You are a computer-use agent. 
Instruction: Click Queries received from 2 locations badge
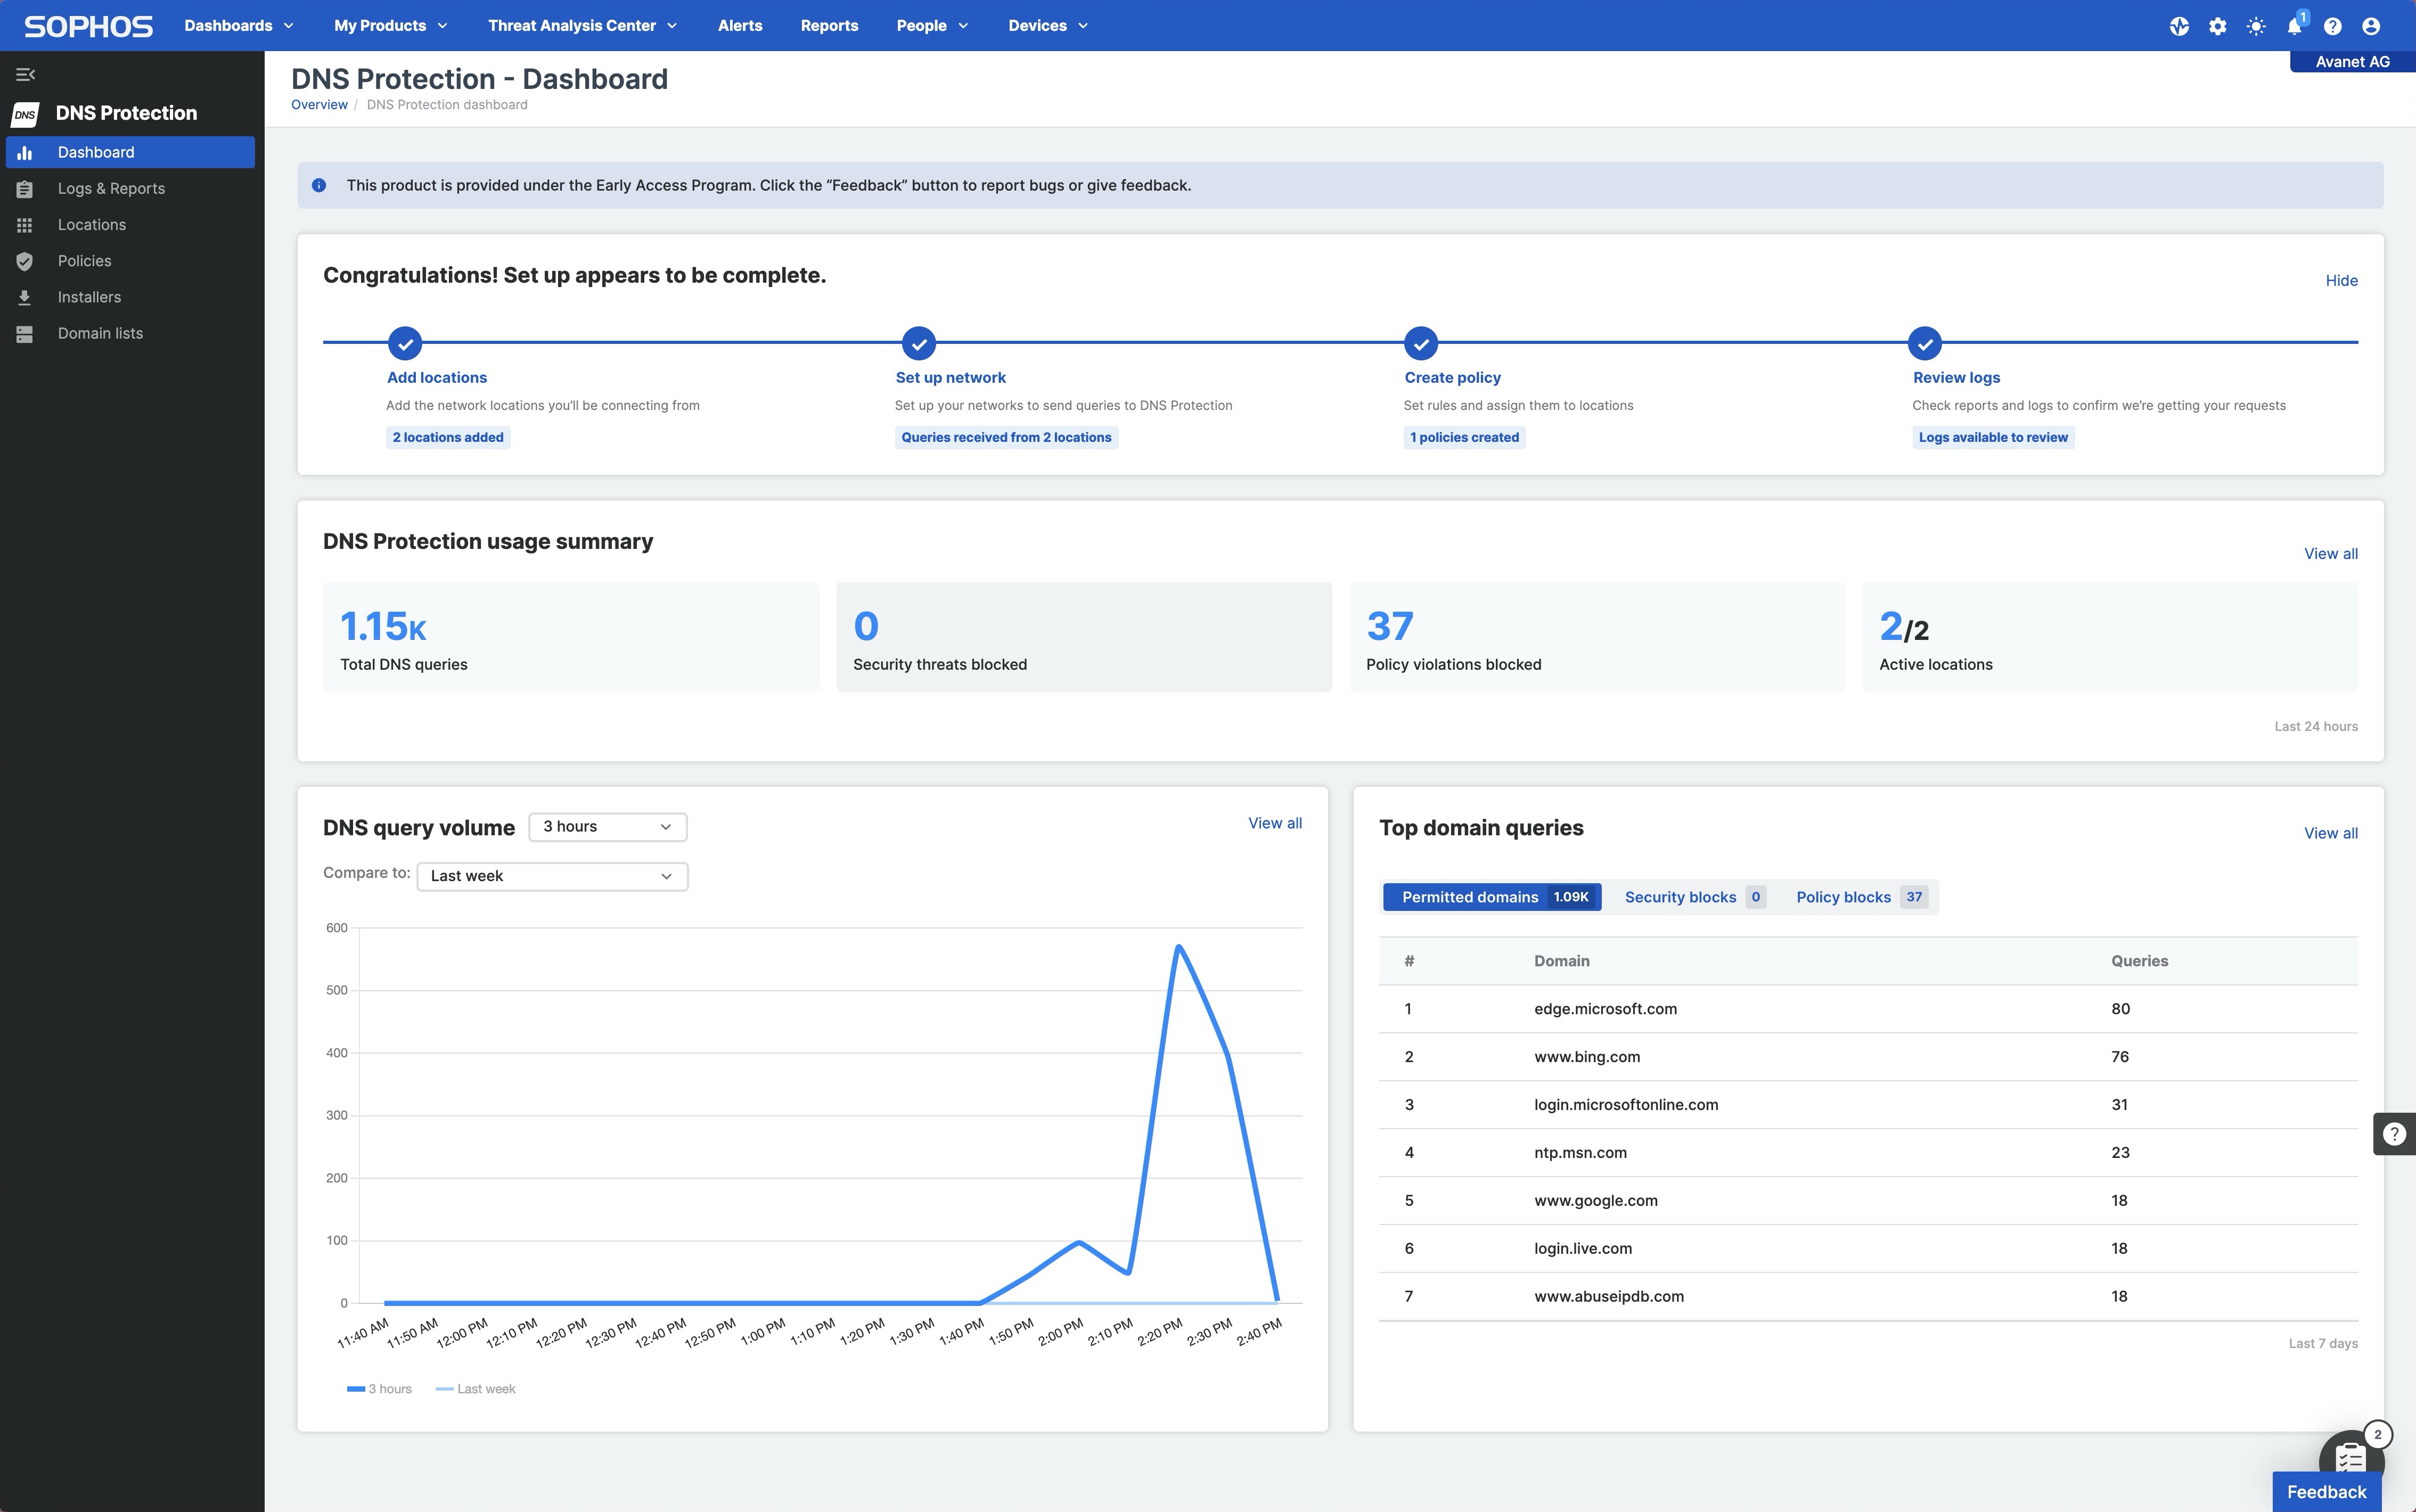point(1006,438)
